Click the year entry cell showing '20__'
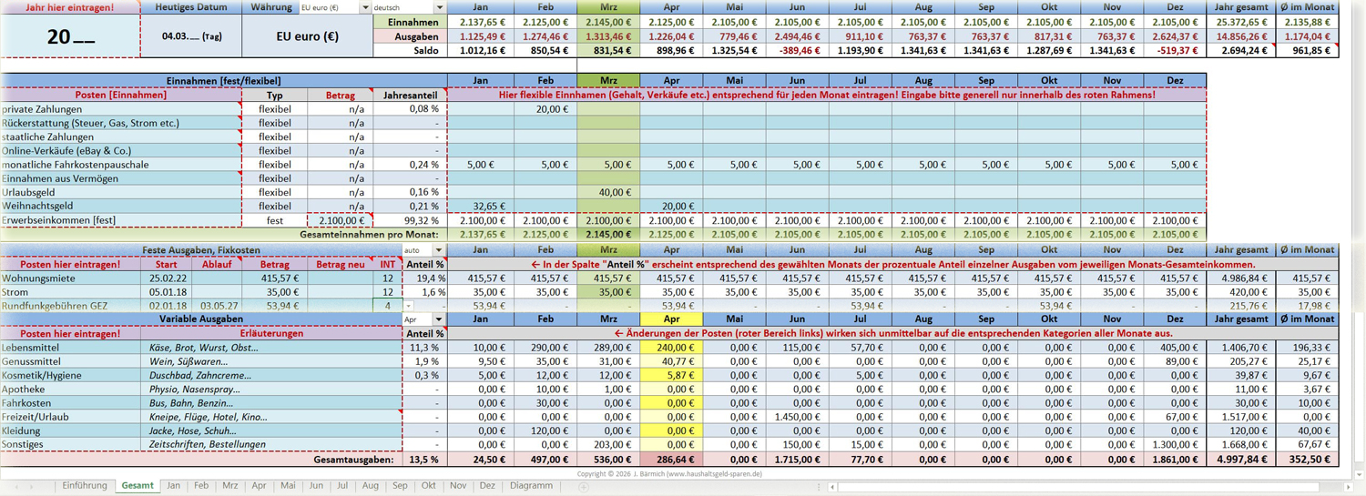Image resolution: width=1366 pixels, height=496 pixels. (x=70, y=36)
